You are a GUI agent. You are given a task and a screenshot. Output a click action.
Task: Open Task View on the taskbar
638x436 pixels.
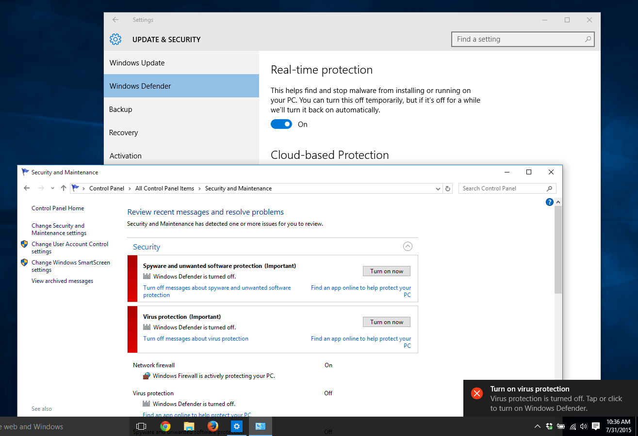click(x=141, y=426)
